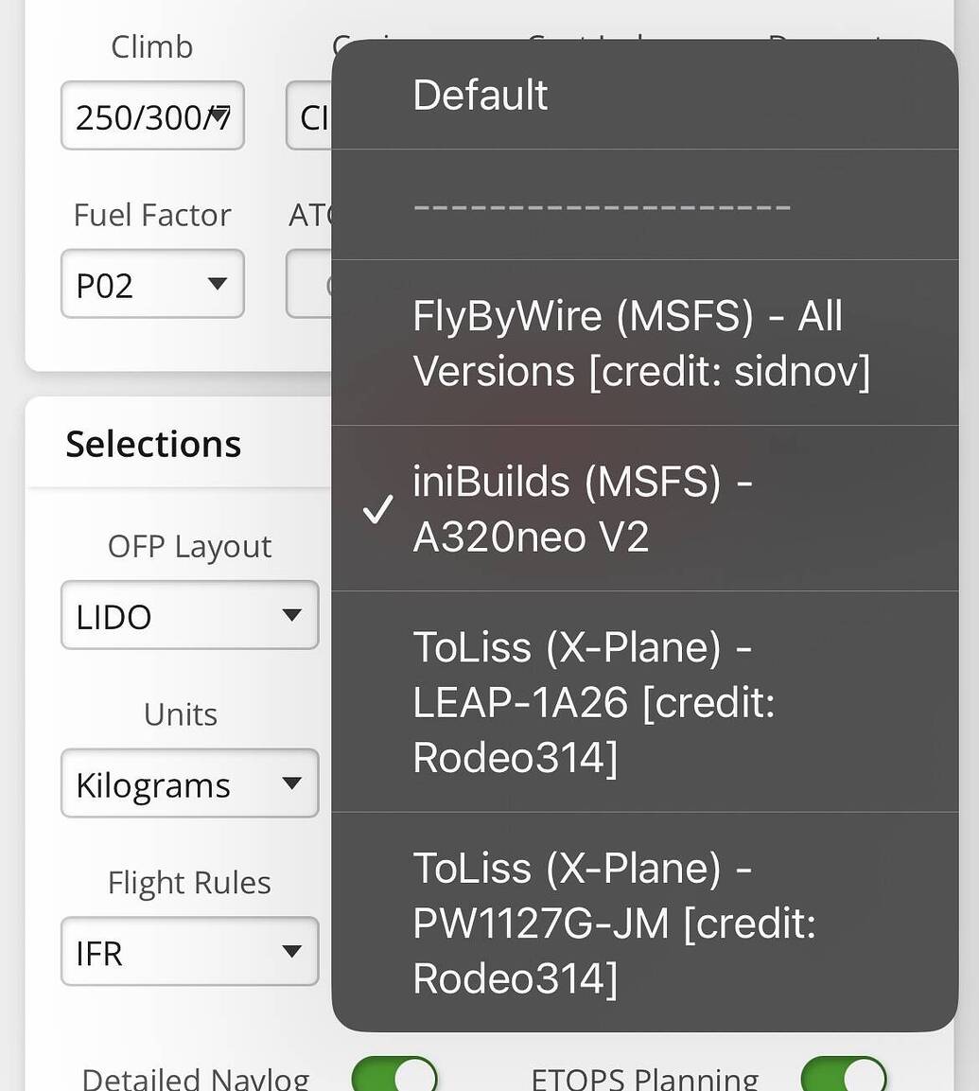Click the Units dropdown arrow icon
This screenshot has height=1091, width=979.
(293, 783)
